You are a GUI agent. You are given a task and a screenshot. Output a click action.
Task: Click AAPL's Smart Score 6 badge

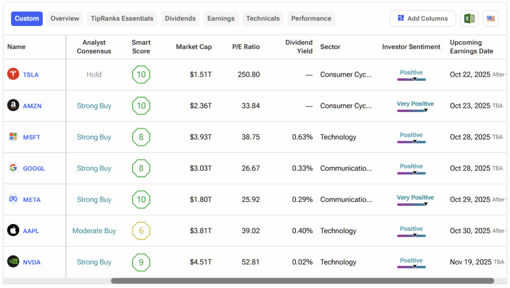141,231
